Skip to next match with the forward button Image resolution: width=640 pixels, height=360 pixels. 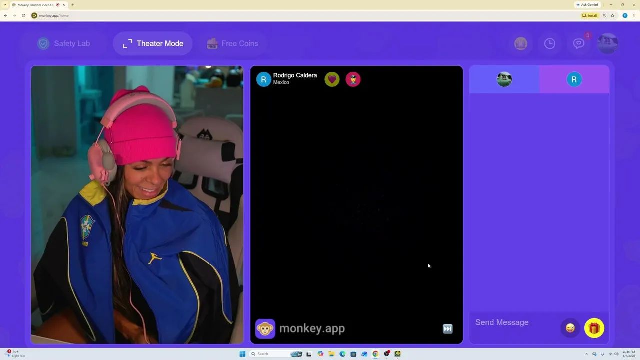448,329
